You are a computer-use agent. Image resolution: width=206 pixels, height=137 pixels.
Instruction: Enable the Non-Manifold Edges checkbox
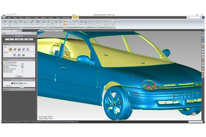tap(4, 62)
